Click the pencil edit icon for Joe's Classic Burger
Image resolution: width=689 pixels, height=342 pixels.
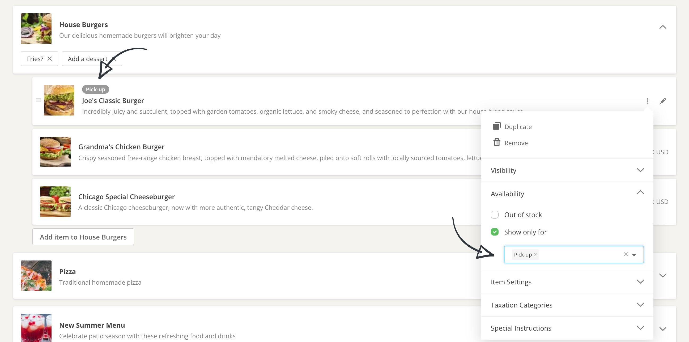[x=662, y=101]
